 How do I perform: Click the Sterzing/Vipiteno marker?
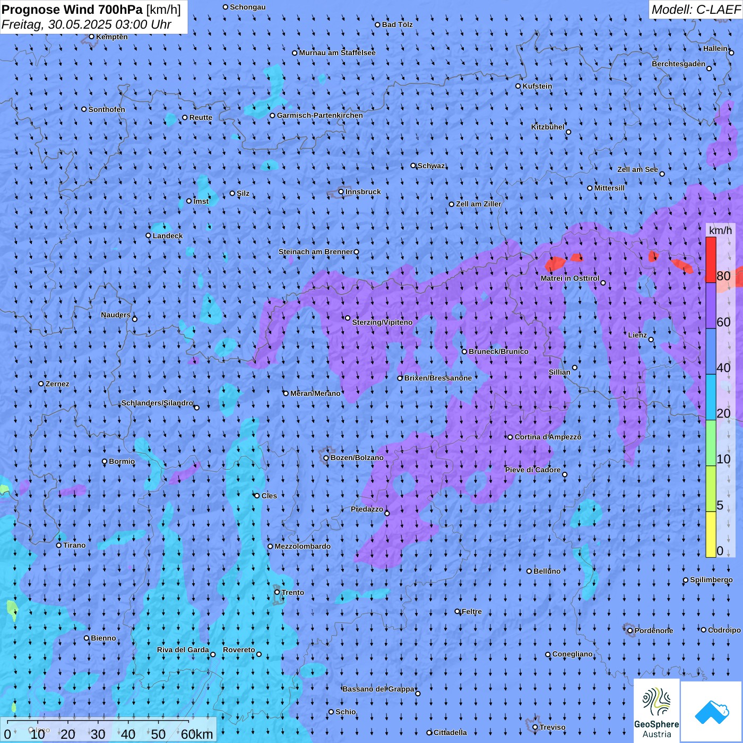[348, 318]
